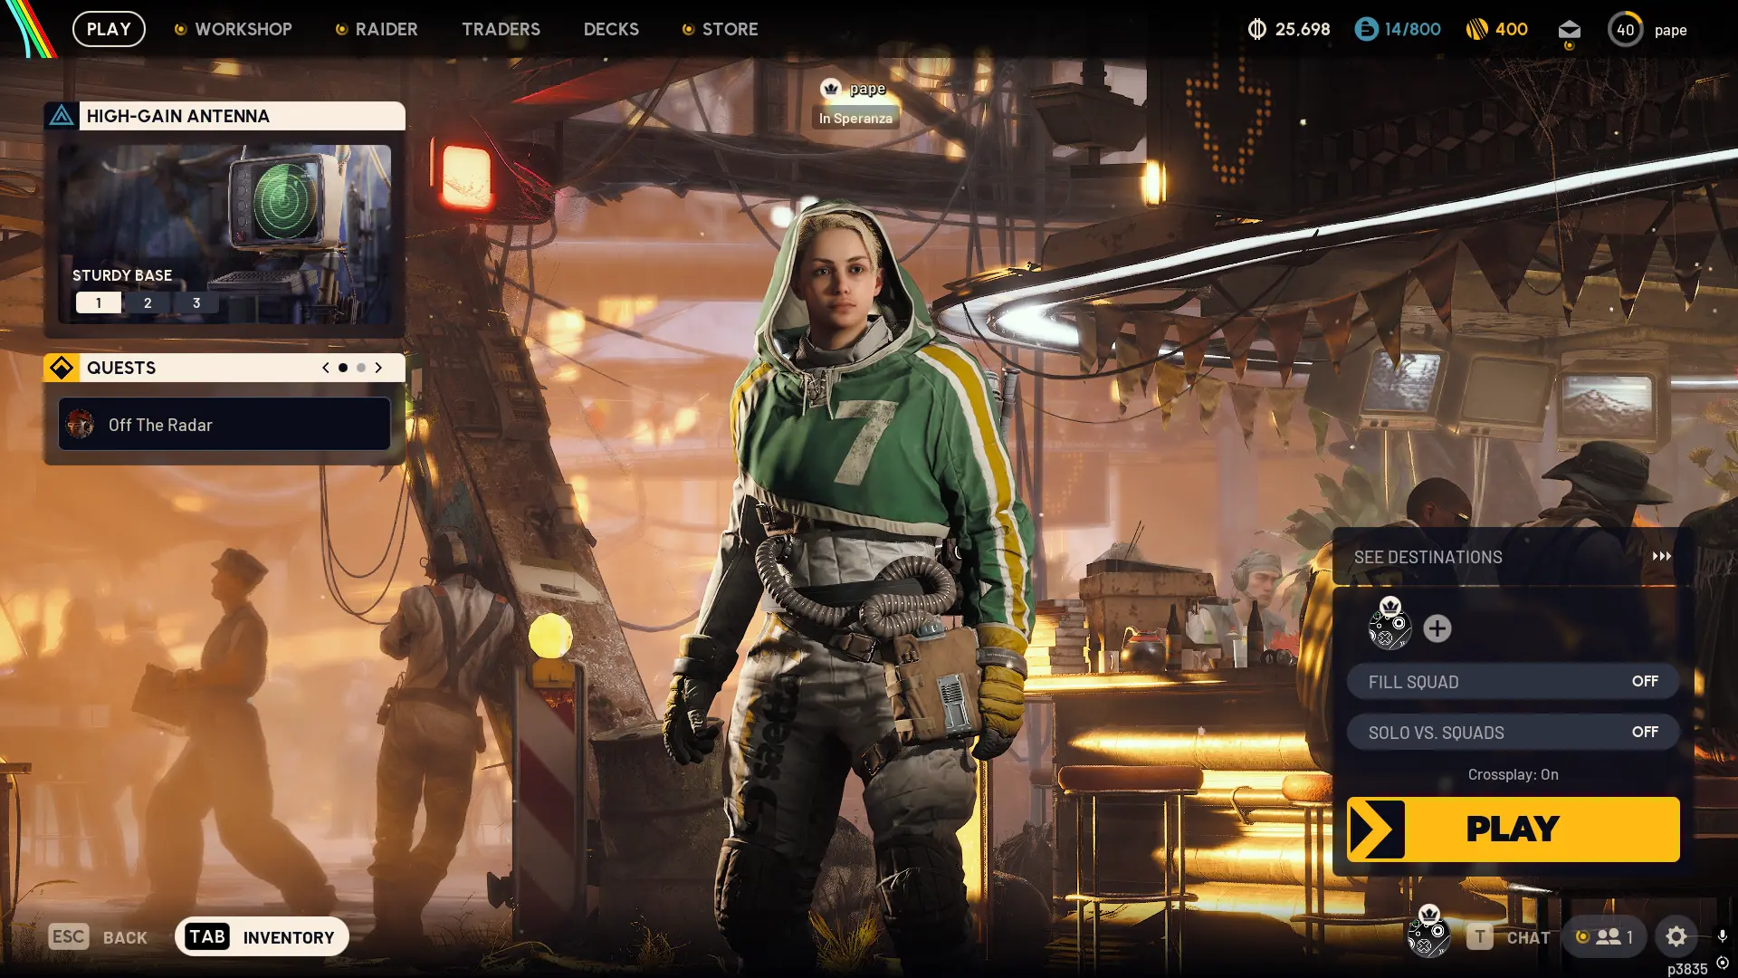The image size is (1738, 978).
Task: Toggle Fill Squad setting
Action: [x=1513, y=681]
